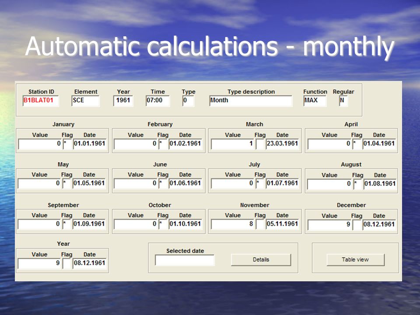Click the Year summary Value field

click(39, 263)
